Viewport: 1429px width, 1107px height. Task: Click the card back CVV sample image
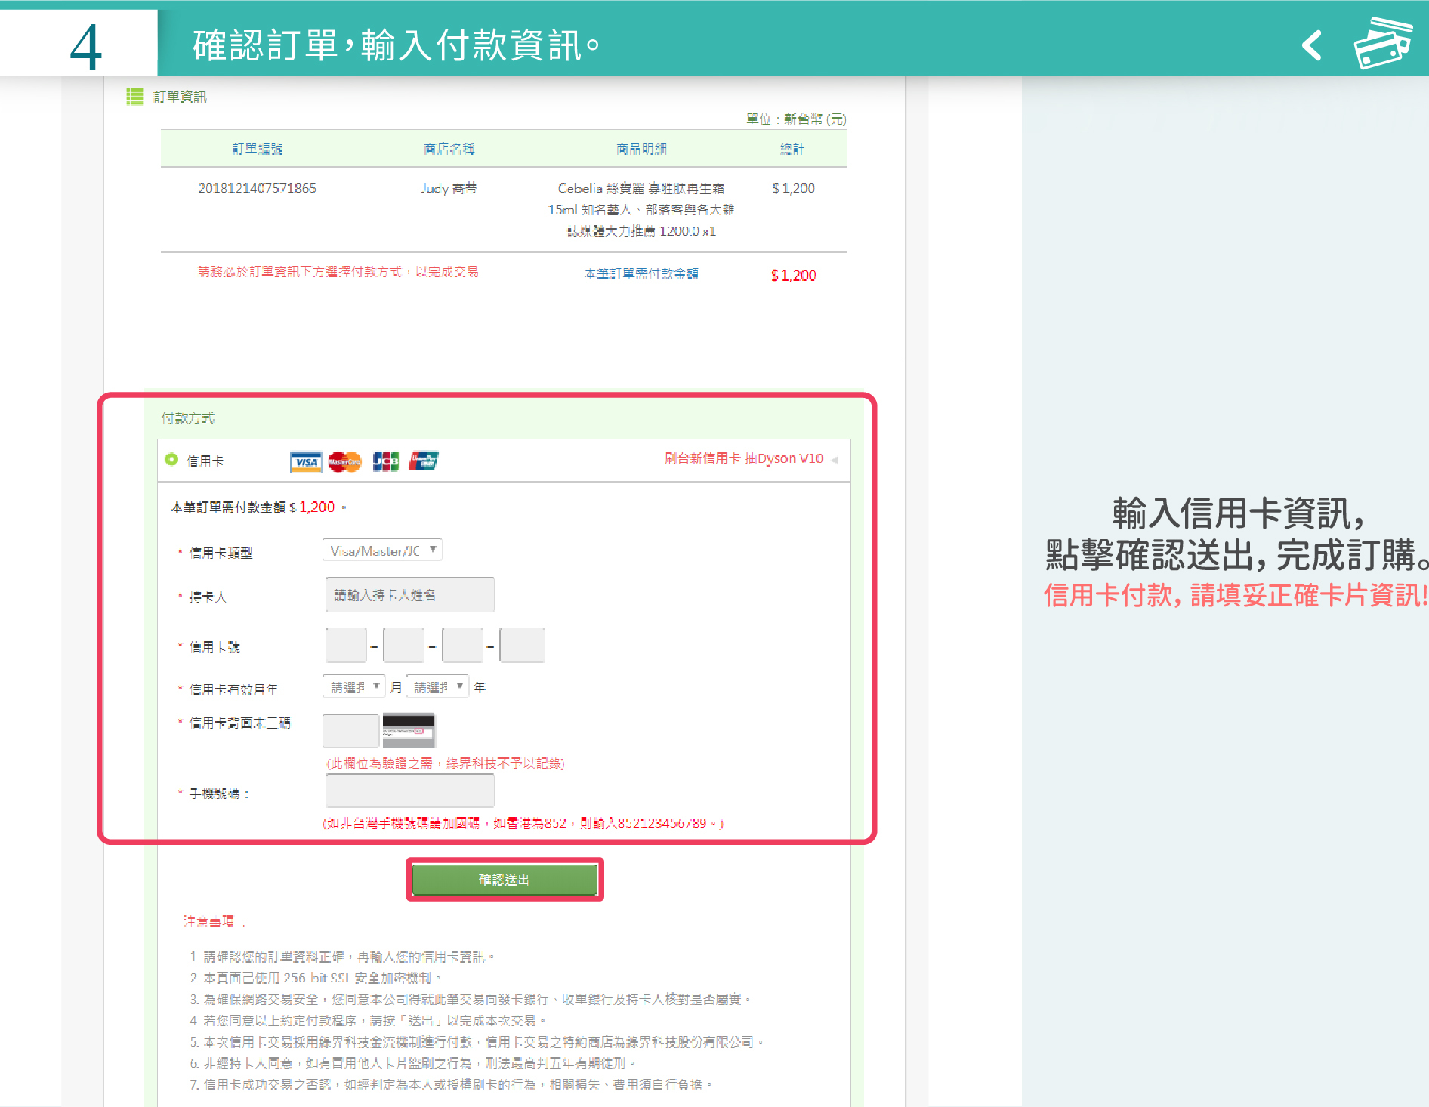coord(409,730)
